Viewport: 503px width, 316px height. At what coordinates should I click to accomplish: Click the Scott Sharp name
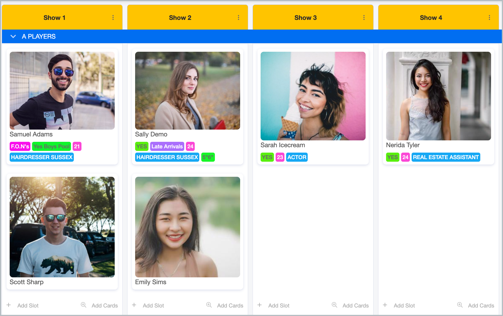click(x=27, y=282)
